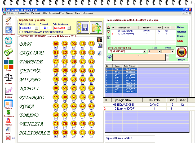Open the P Min dropdown

click(159, 51)
